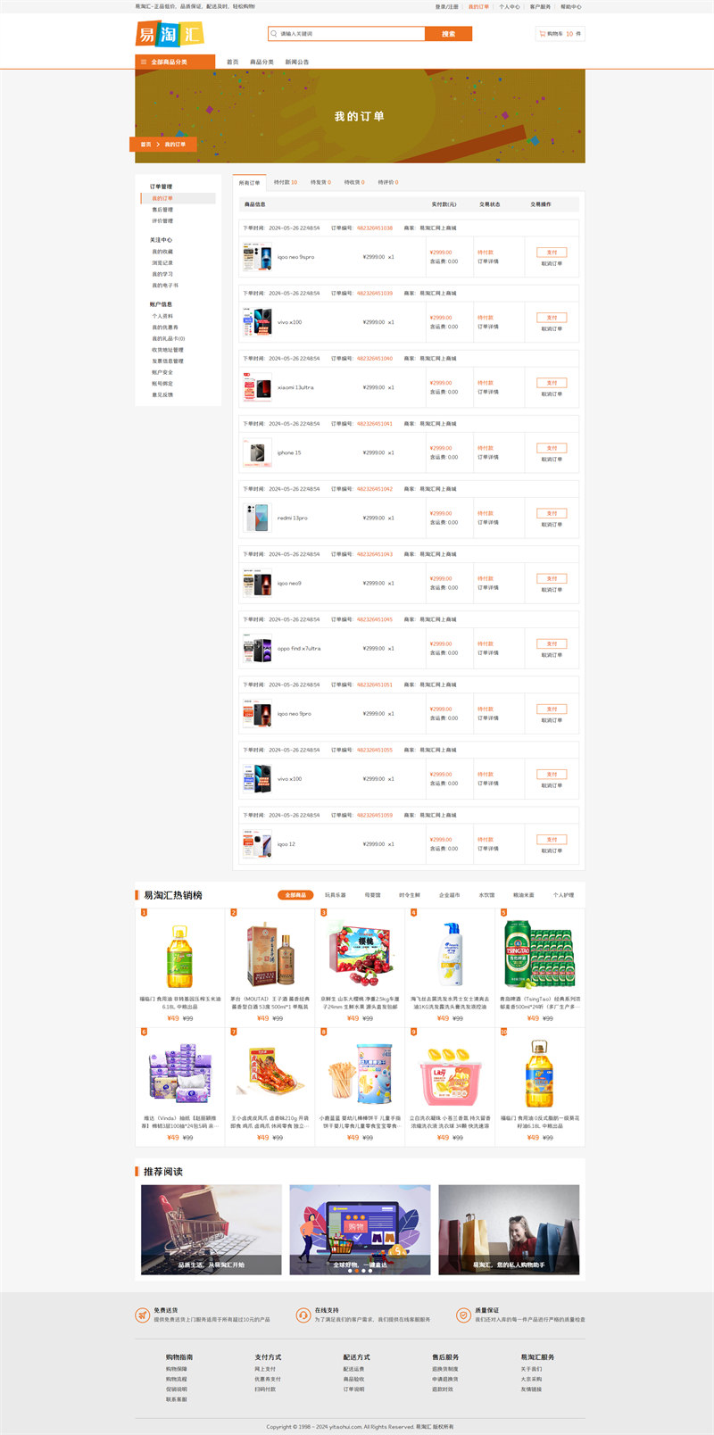Click the chevron icon in the breadcrumb
The image size is (714, 1435).
tap(158, 144)
